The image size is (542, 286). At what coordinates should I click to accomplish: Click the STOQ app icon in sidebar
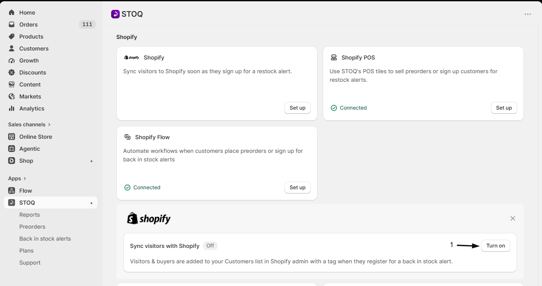(x=12, y=203)
